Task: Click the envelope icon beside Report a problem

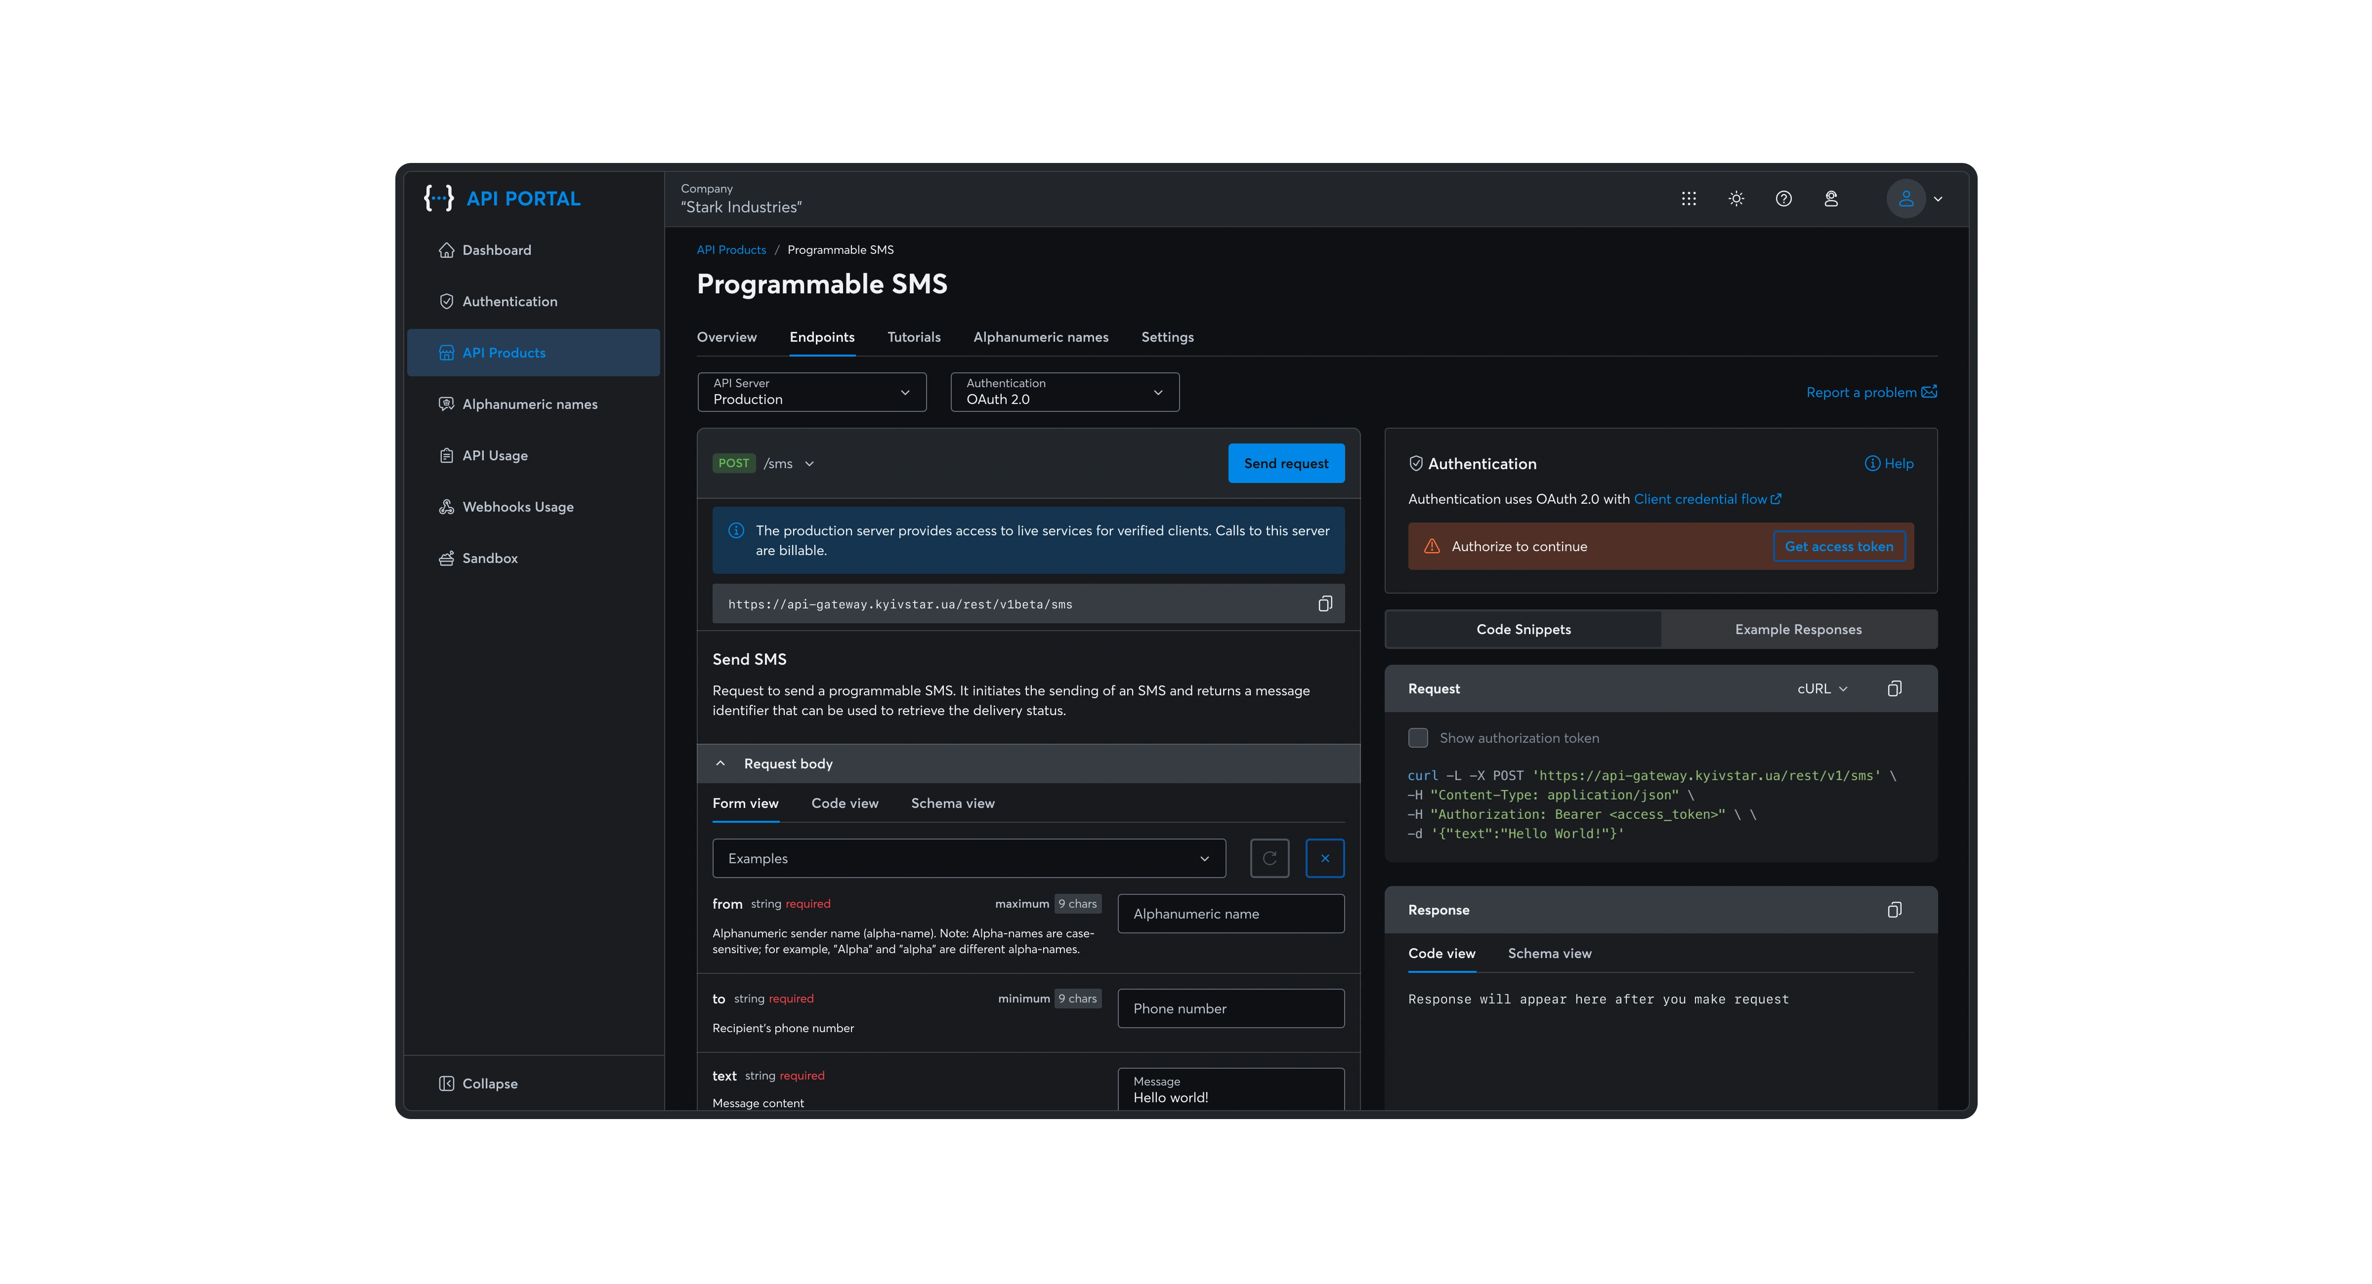Action: [1929, 392]
